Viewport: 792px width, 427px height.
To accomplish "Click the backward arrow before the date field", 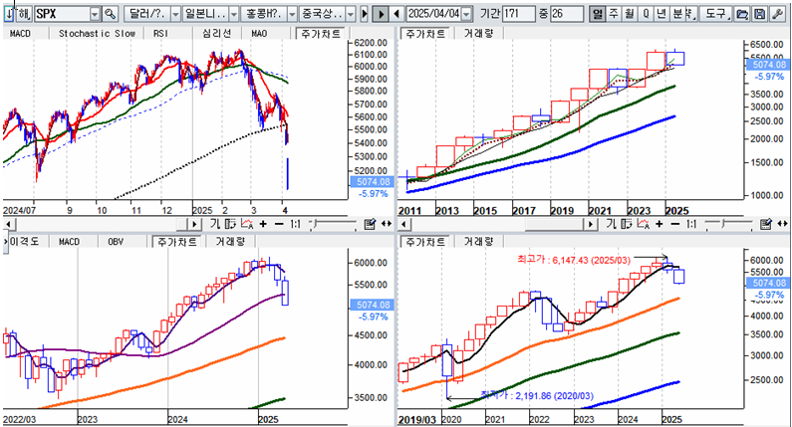I will coord(396,14).
